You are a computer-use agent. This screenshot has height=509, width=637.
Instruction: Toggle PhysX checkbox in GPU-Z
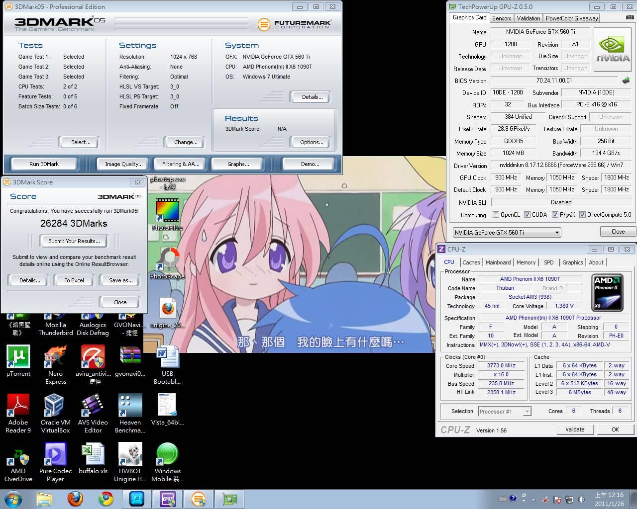[555, 215]
